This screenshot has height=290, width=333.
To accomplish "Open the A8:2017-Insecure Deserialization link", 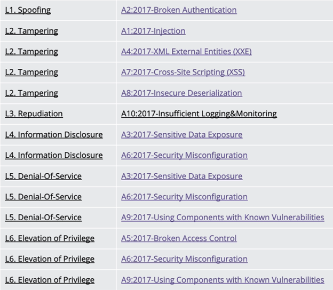I will (x=181, y=93).
